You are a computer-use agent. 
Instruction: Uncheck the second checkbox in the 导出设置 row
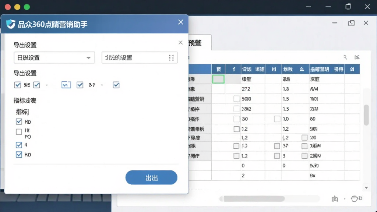pyautogui.click(x=36, y=85)
